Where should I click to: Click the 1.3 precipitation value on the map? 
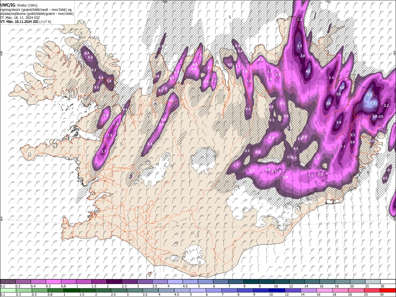tap(278, 75)
